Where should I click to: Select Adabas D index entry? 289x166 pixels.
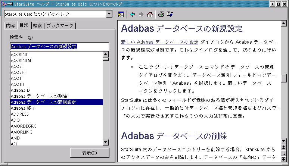(x=56, y=90)
